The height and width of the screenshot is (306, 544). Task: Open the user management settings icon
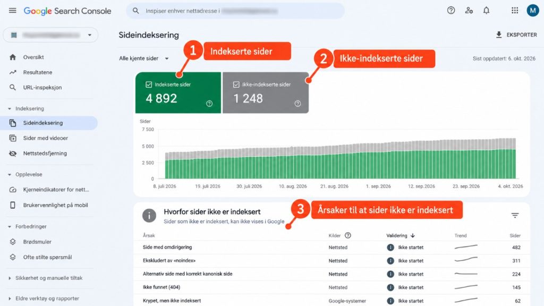pos(469,11)
